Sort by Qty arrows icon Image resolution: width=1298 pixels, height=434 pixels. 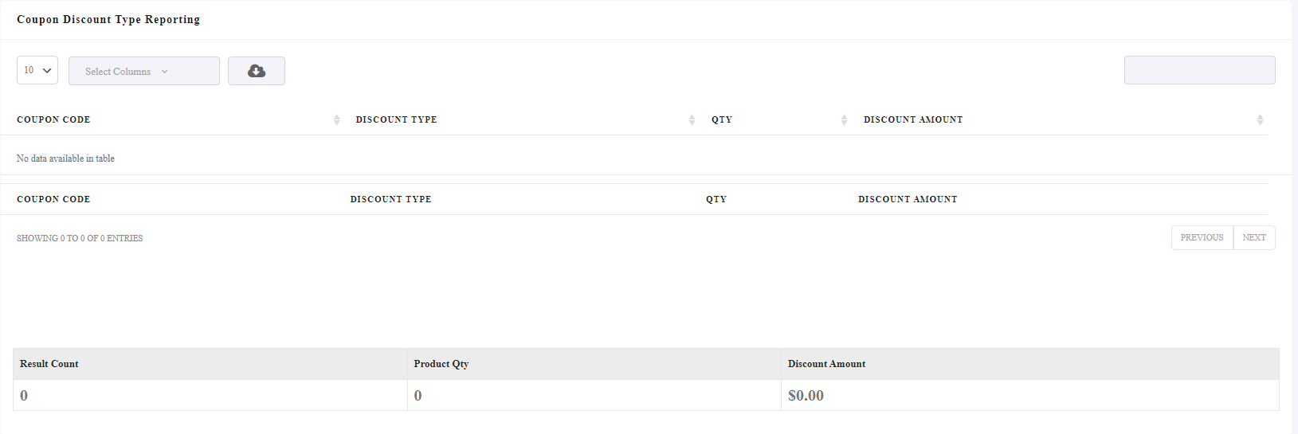[x=844, y=119]
